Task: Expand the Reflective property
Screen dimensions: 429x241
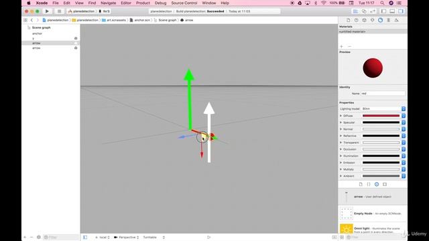Action: point(341,136)
